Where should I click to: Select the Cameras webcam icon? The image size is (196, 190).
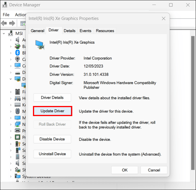[17, 59]
